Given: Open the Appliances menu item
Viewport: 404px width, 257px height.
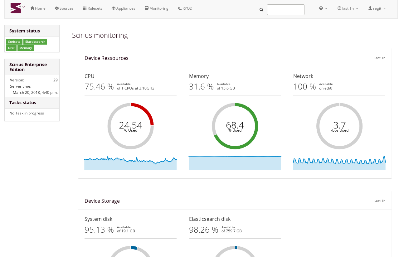Looking at the screenshot, I should 123,8.
